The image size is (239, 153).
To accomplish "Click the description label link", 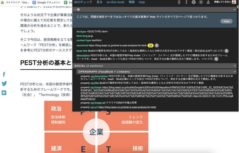I will pyautogui.click(x=83, y=56).
